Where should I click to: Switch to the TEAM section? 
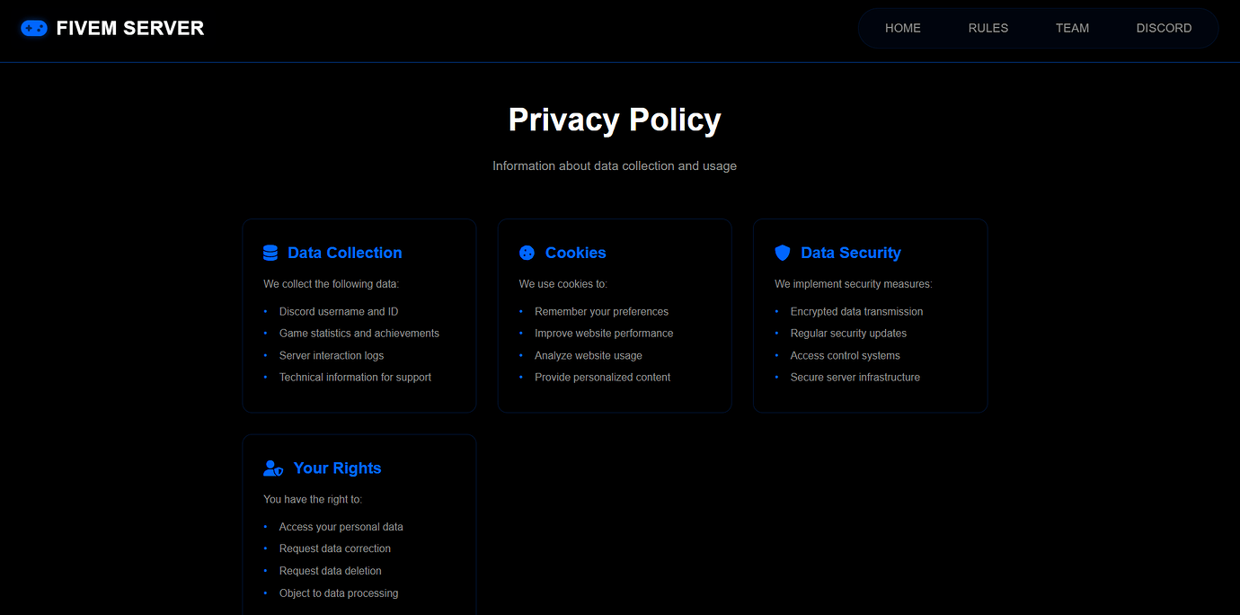tap(1072, 28)
